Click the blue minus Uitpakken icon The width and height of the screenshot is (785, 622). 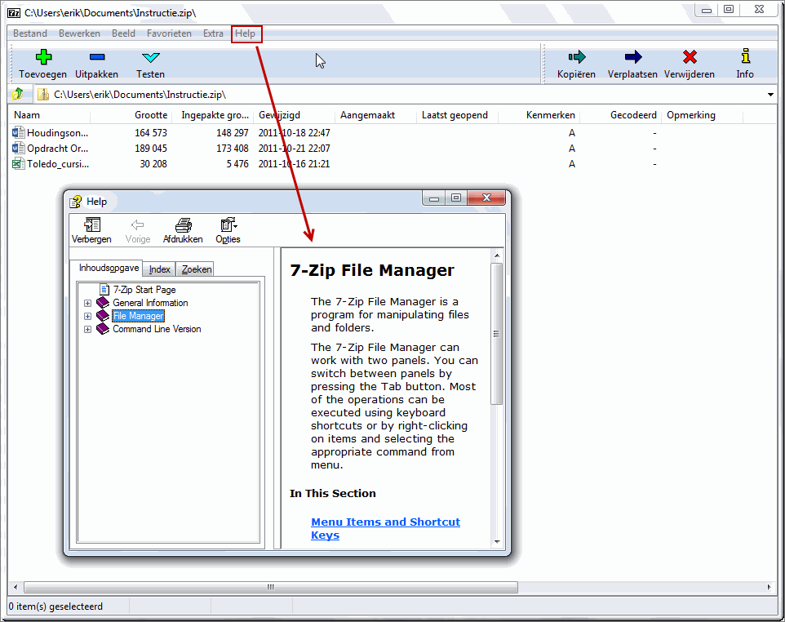pyautogui.click(x=96, y=57)
